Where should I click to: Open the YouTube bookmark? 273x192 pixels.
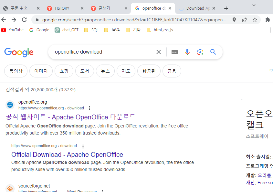[12, 30]
